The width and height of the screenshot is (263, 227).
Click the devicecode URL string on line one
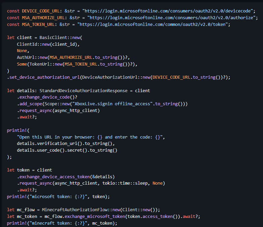[x=169, y=11]
